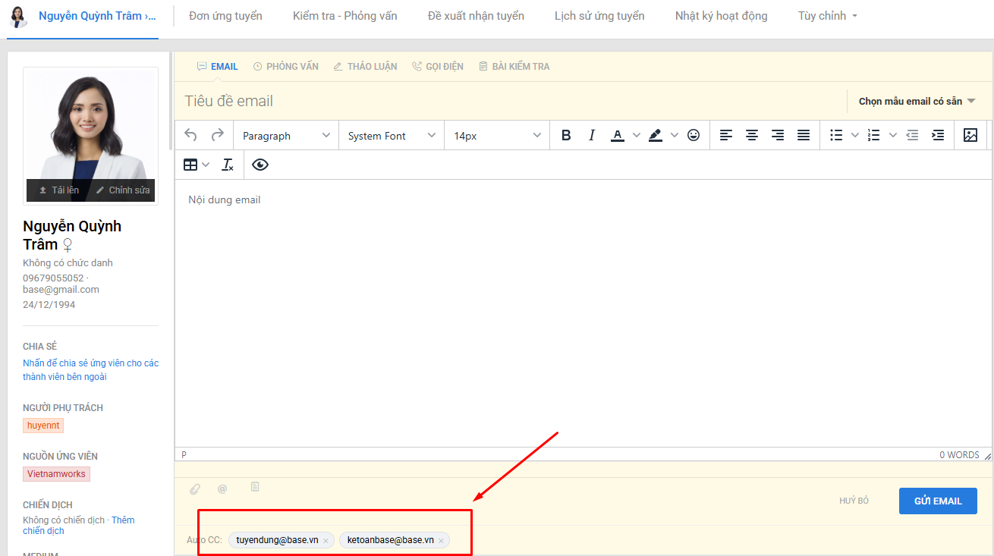
Task: Click the tuyendung@base.vn CC chip
Action: click(281, 540)
